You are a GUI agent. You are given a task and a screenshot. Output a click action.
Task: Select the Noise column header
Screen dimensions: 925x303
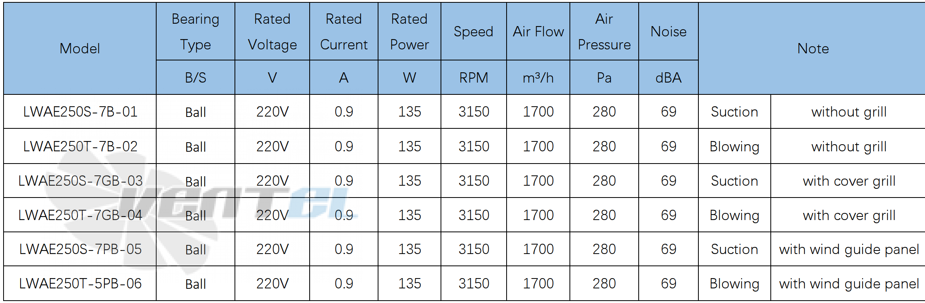[x=668, y=32]
